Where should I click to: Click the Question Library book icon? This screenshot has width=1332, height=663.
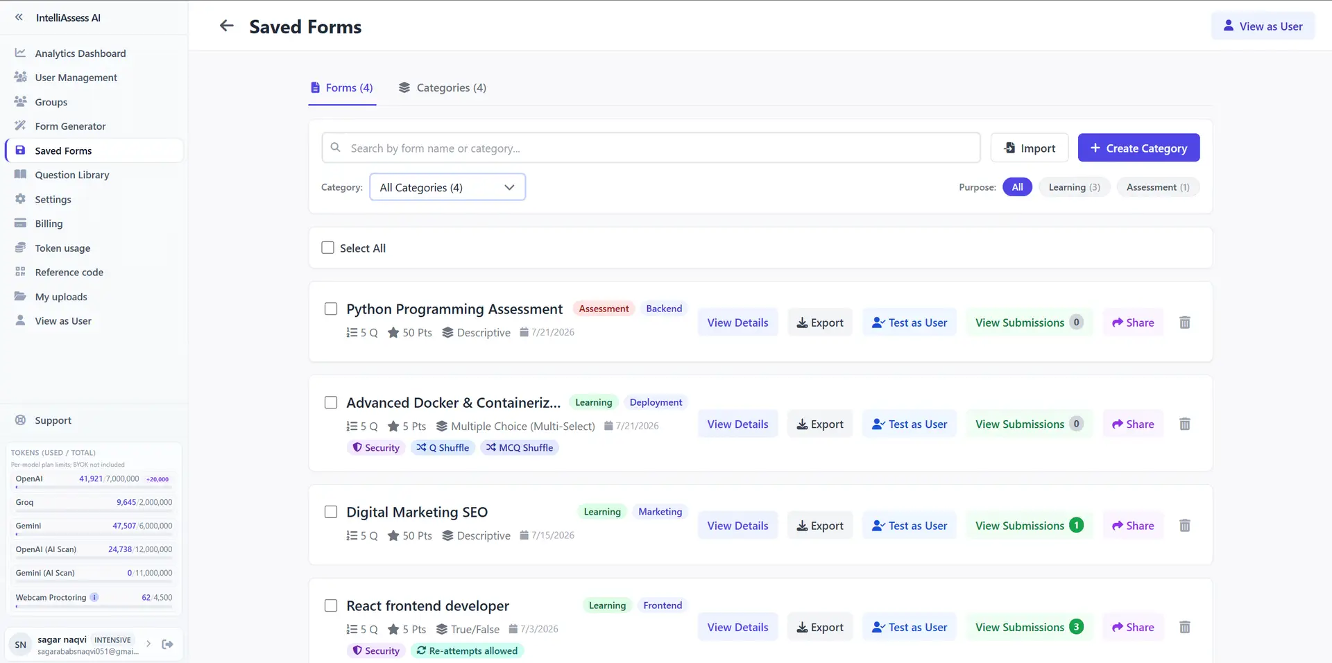pos(21,175)
